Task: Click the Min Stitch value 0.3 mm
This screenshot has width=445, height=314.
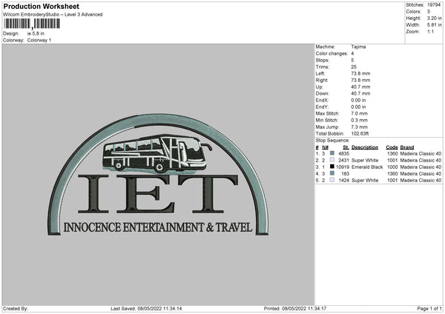Action: [x=359, y=120]
